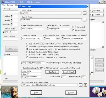Click Add to Queue in main window

[12, 49]
